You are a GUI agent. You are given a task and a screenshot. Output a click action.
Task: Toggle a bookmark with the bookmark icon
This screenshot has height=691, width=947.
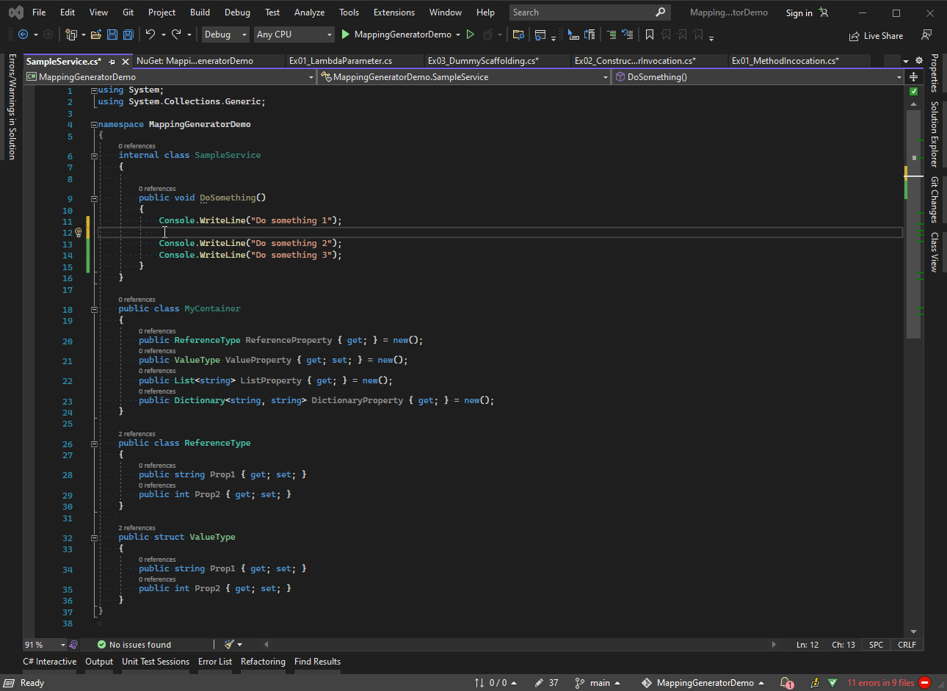[x=650, y=35]
